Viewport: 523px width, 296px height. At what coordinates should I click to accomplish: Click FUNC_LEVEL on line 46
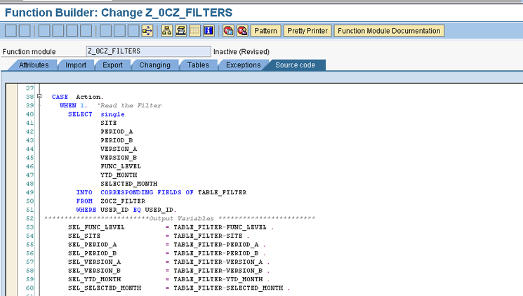point(121,166)
